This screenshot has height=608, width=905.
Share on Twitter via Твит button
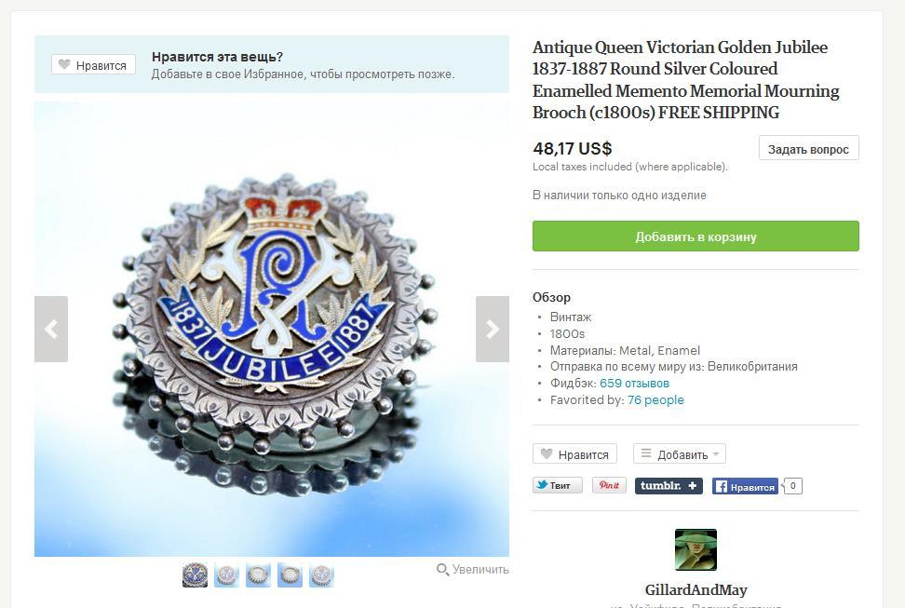pos(557,486)
